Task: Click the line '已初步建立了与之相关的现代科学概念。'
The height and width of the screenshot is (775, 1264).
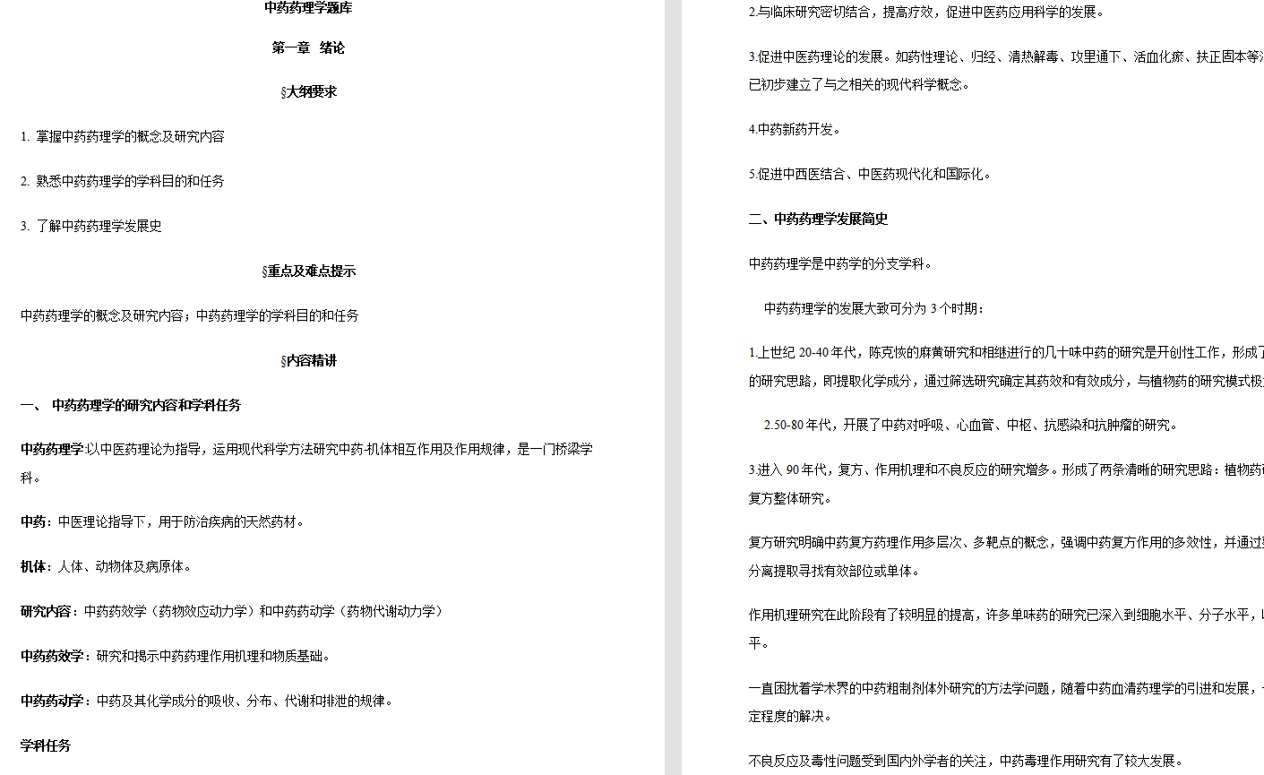Action: pos(859,86)
